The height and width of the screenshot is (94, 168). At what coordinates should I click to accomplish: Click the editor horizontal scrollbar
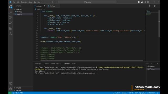pos(92,61)
